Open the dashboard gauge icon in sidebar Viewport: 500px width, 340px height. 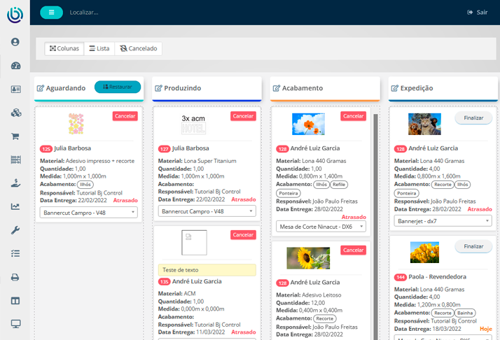tap(15, 66)
